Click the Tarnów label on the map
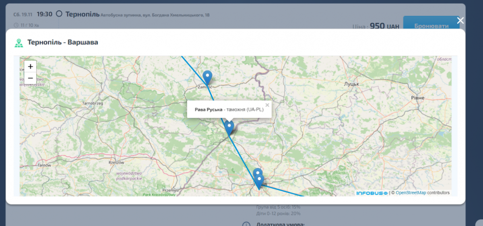Screen dimensions: 483x226 tap(44, 165)
